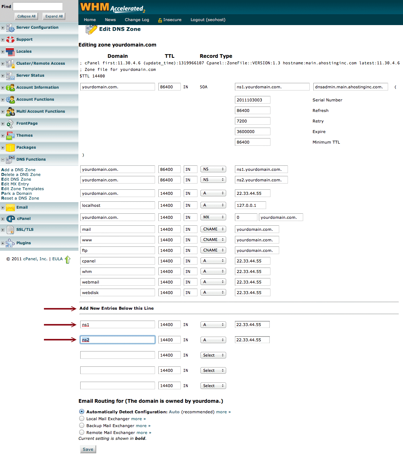Open Edit Zone Templates link
Image resolution: width=403 pixels, height=454 pixels.
pos(23,189)
